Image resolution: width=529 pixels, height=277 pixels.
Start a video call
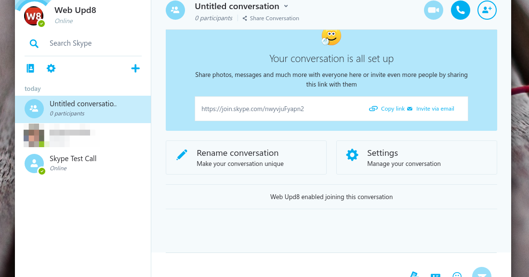(434, 10)
